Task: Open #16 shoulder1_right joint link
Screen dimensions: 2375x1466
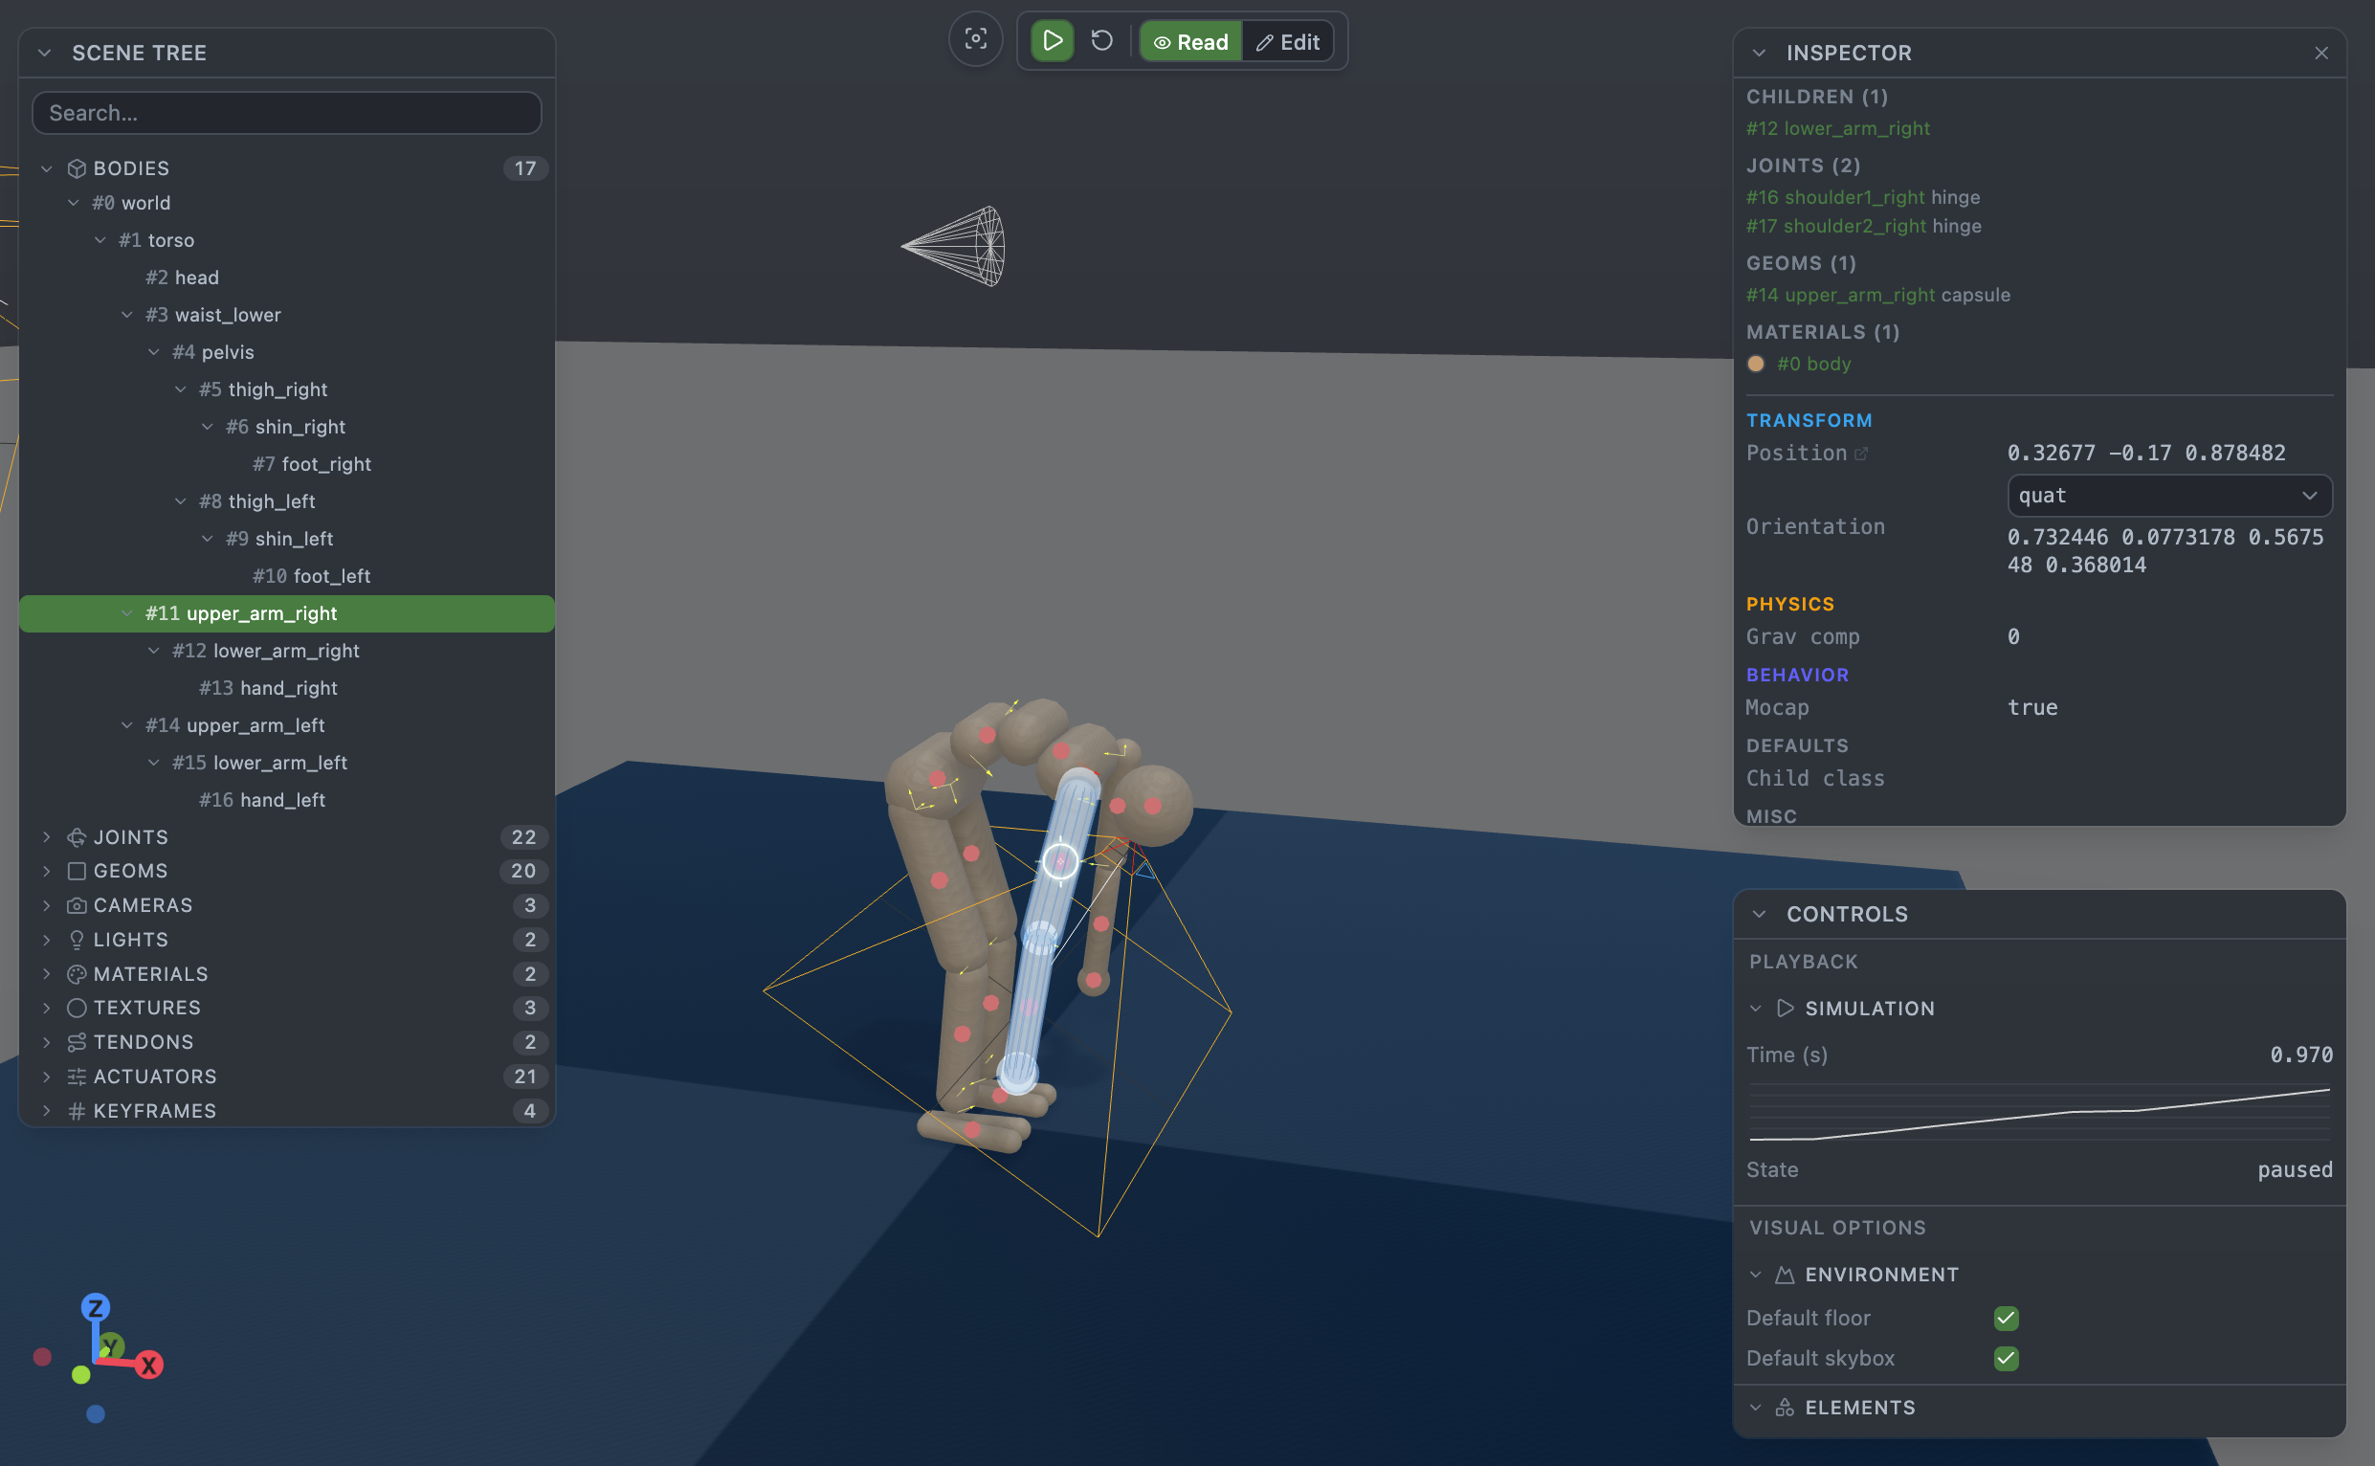Action: pyautogui.click(x=1834, y=197)
